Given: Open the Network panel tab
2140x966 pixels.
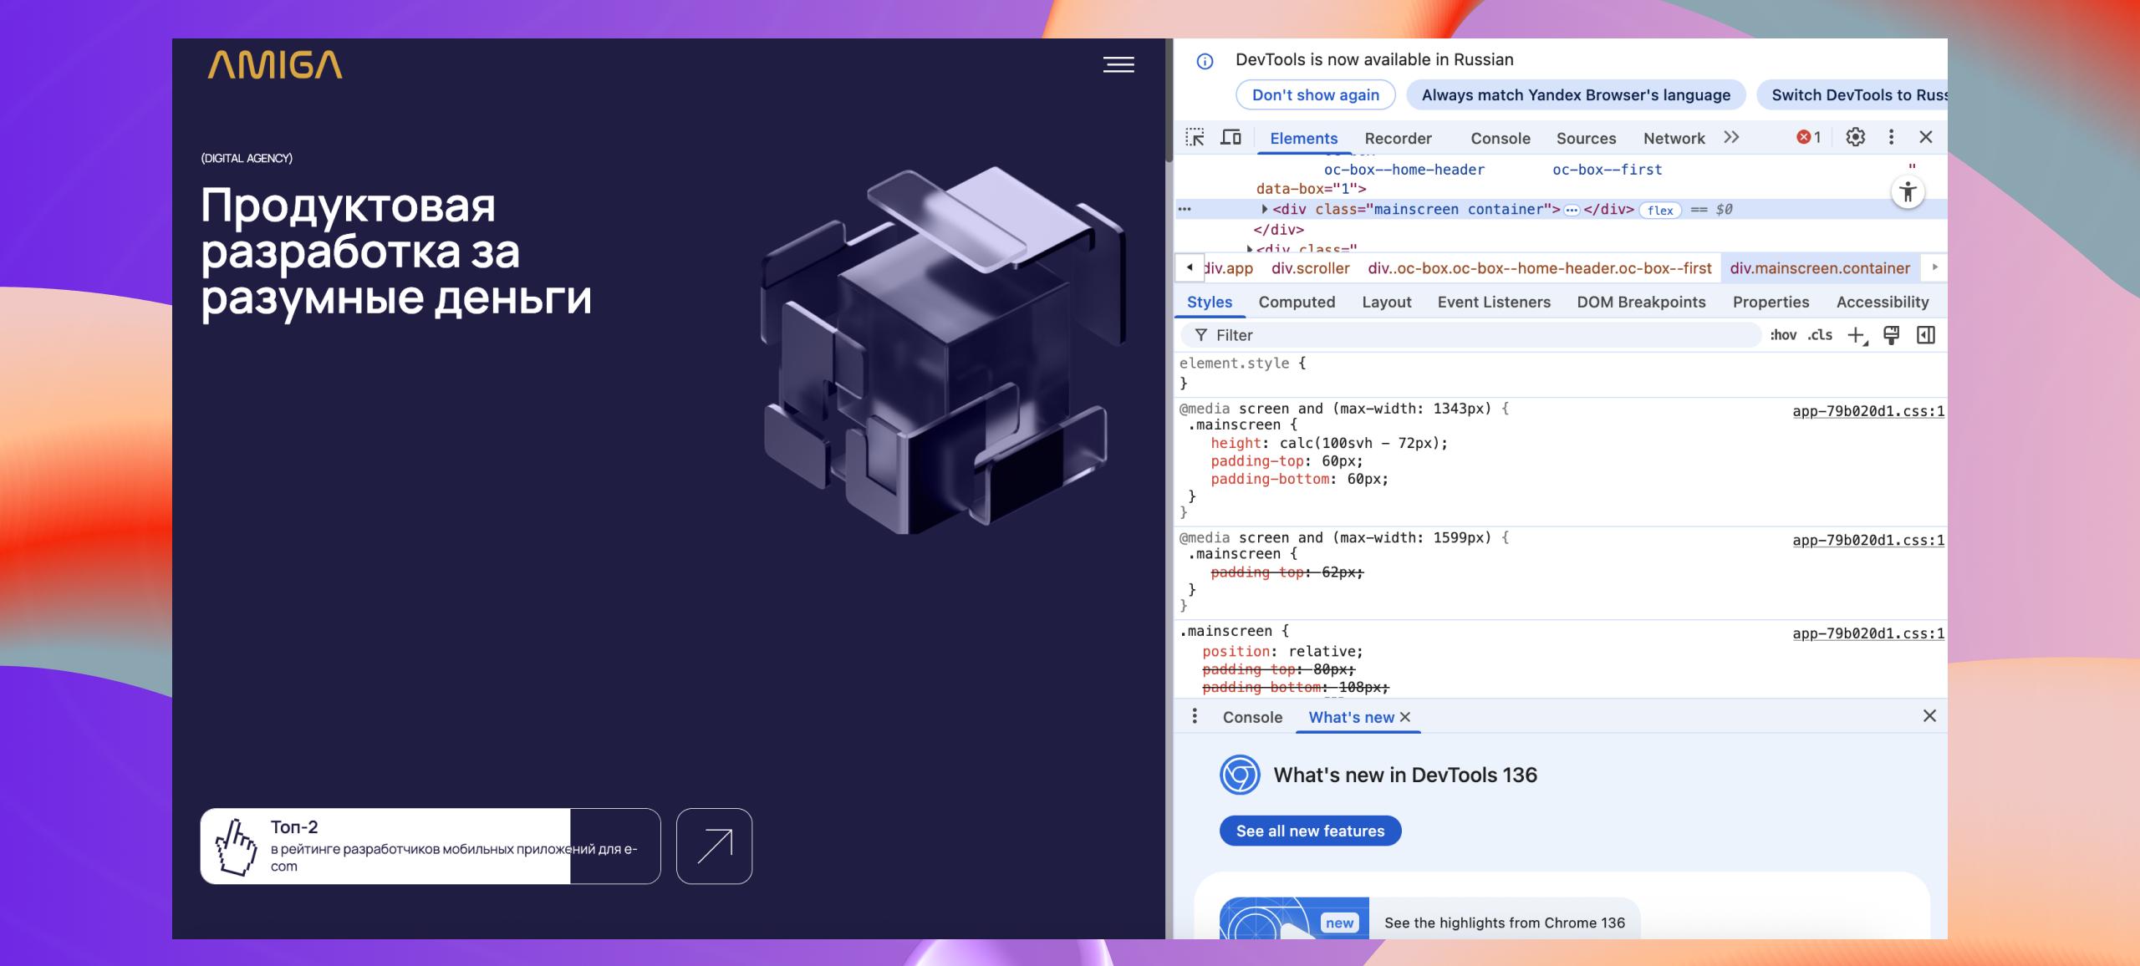Looking at the screenshot, I should (1674, 139).
